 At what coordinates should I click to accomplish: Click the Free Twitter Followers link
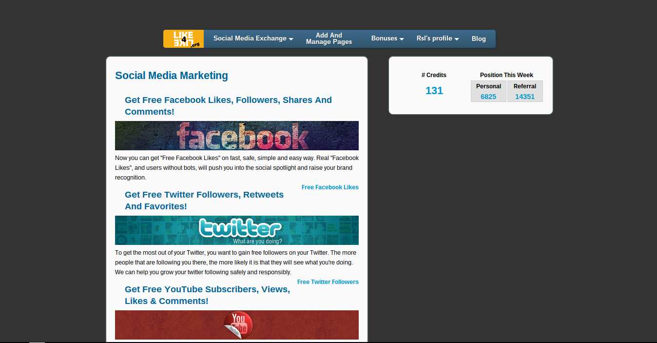click(x=328, y=282)
